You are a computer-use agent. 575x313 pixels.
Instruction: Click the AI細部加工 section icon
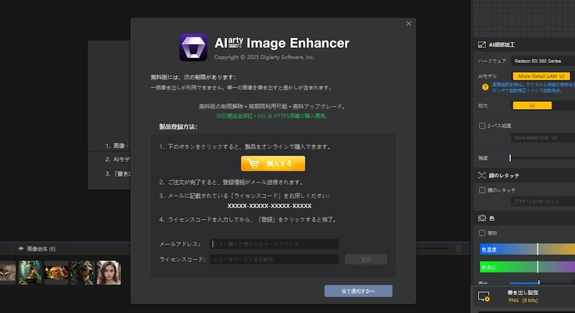[482, 45]
